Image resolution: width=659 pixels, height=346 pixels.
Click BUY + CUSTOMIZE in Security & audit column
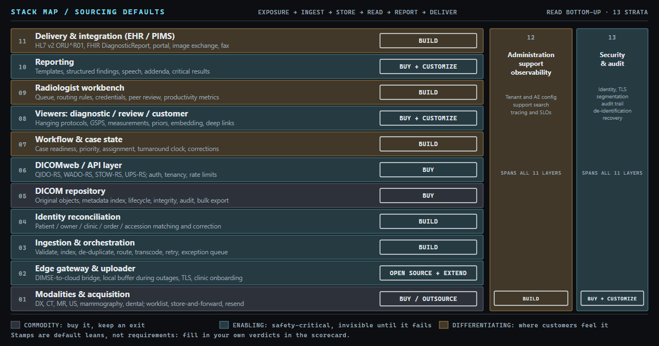click(612, 298)
